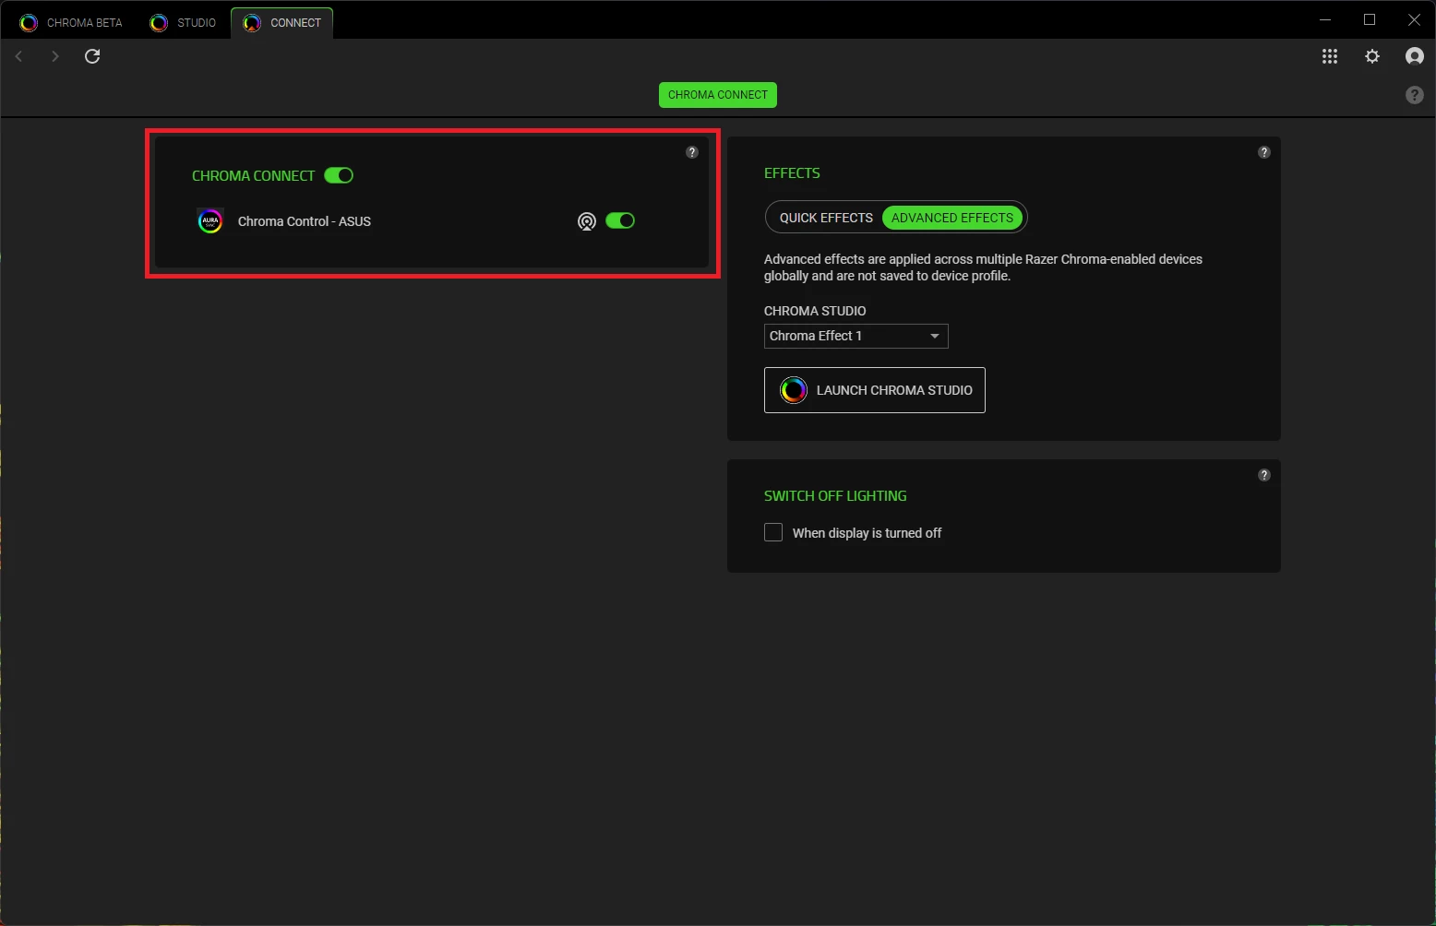Screen dimensions: 1436x926
Task: Open settings gear icon
Action: (x=1372, y=56)
